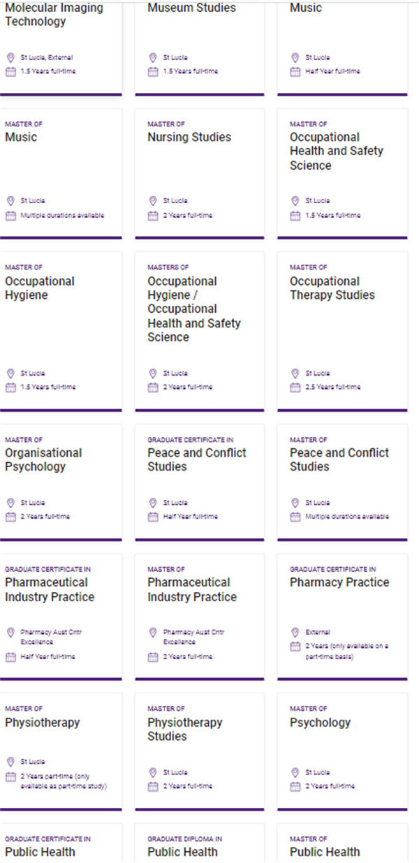This screenshot has height=863, width=419.
Task: Click location pin icon on Nursing Studies card
Action: pos(153,200)
